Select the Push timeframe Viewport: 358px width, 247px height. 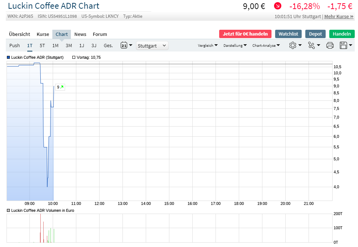(x=15, y=45)
